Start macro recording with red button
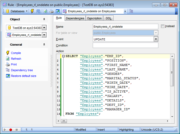 tap(11, 130)
